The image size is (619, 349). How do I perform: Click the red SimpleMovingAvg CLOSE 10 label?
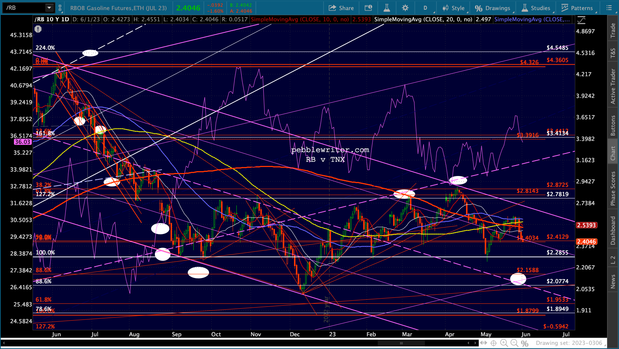(300, 19)
